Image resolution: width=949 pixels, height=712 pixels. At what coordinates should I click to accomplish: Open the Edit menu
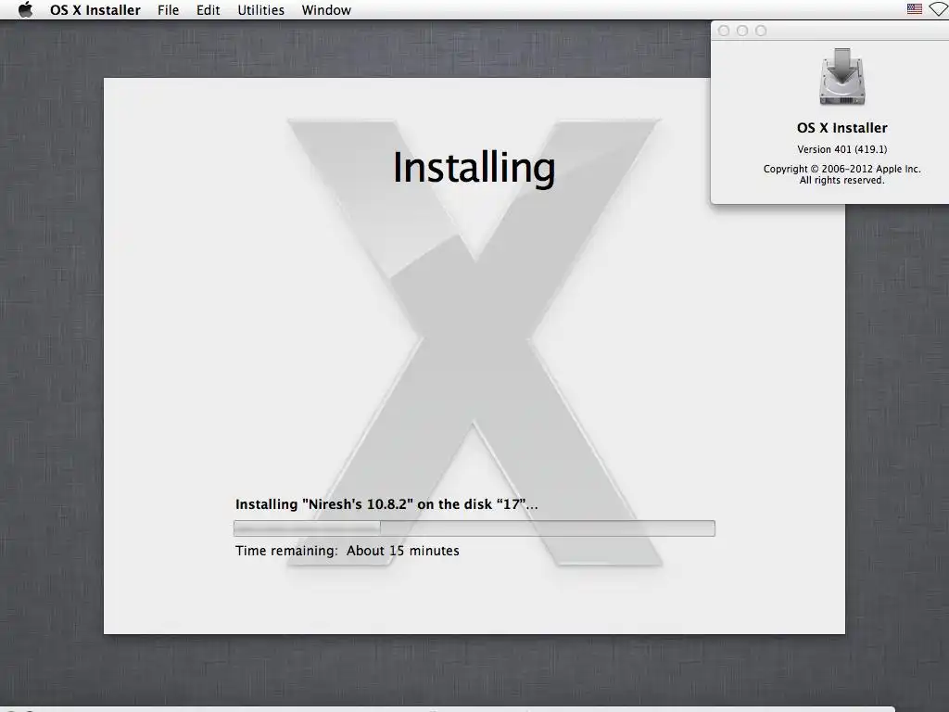coord(209,10)
